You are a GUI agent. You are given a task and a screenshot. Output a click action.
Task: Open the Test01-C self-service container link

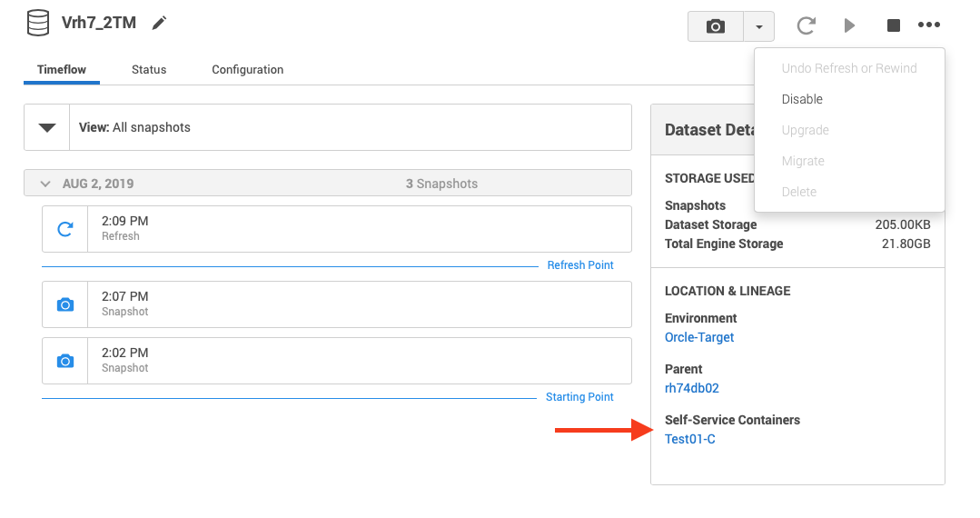point(690,439)
